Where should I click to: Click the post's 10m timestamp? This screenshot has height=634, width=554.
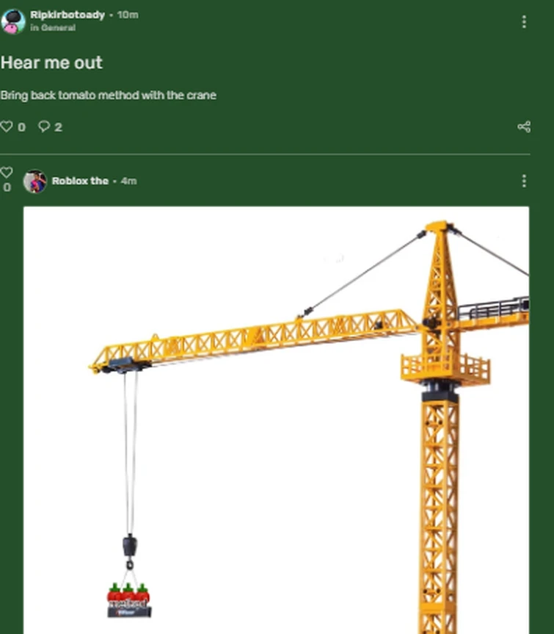(x=128, y=15)
